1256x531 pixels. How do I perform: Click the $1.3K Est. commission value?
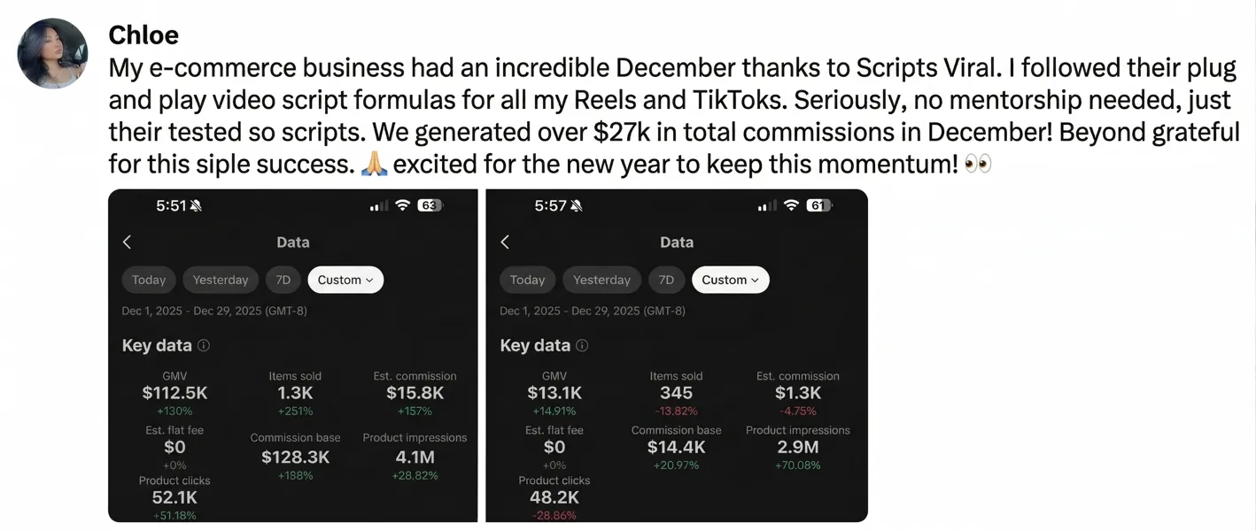point(798,393)
